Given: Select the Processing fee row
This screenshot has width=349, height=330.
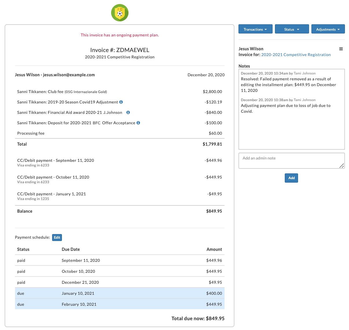Looking at the screenshot, I should (x=120, y=133).
